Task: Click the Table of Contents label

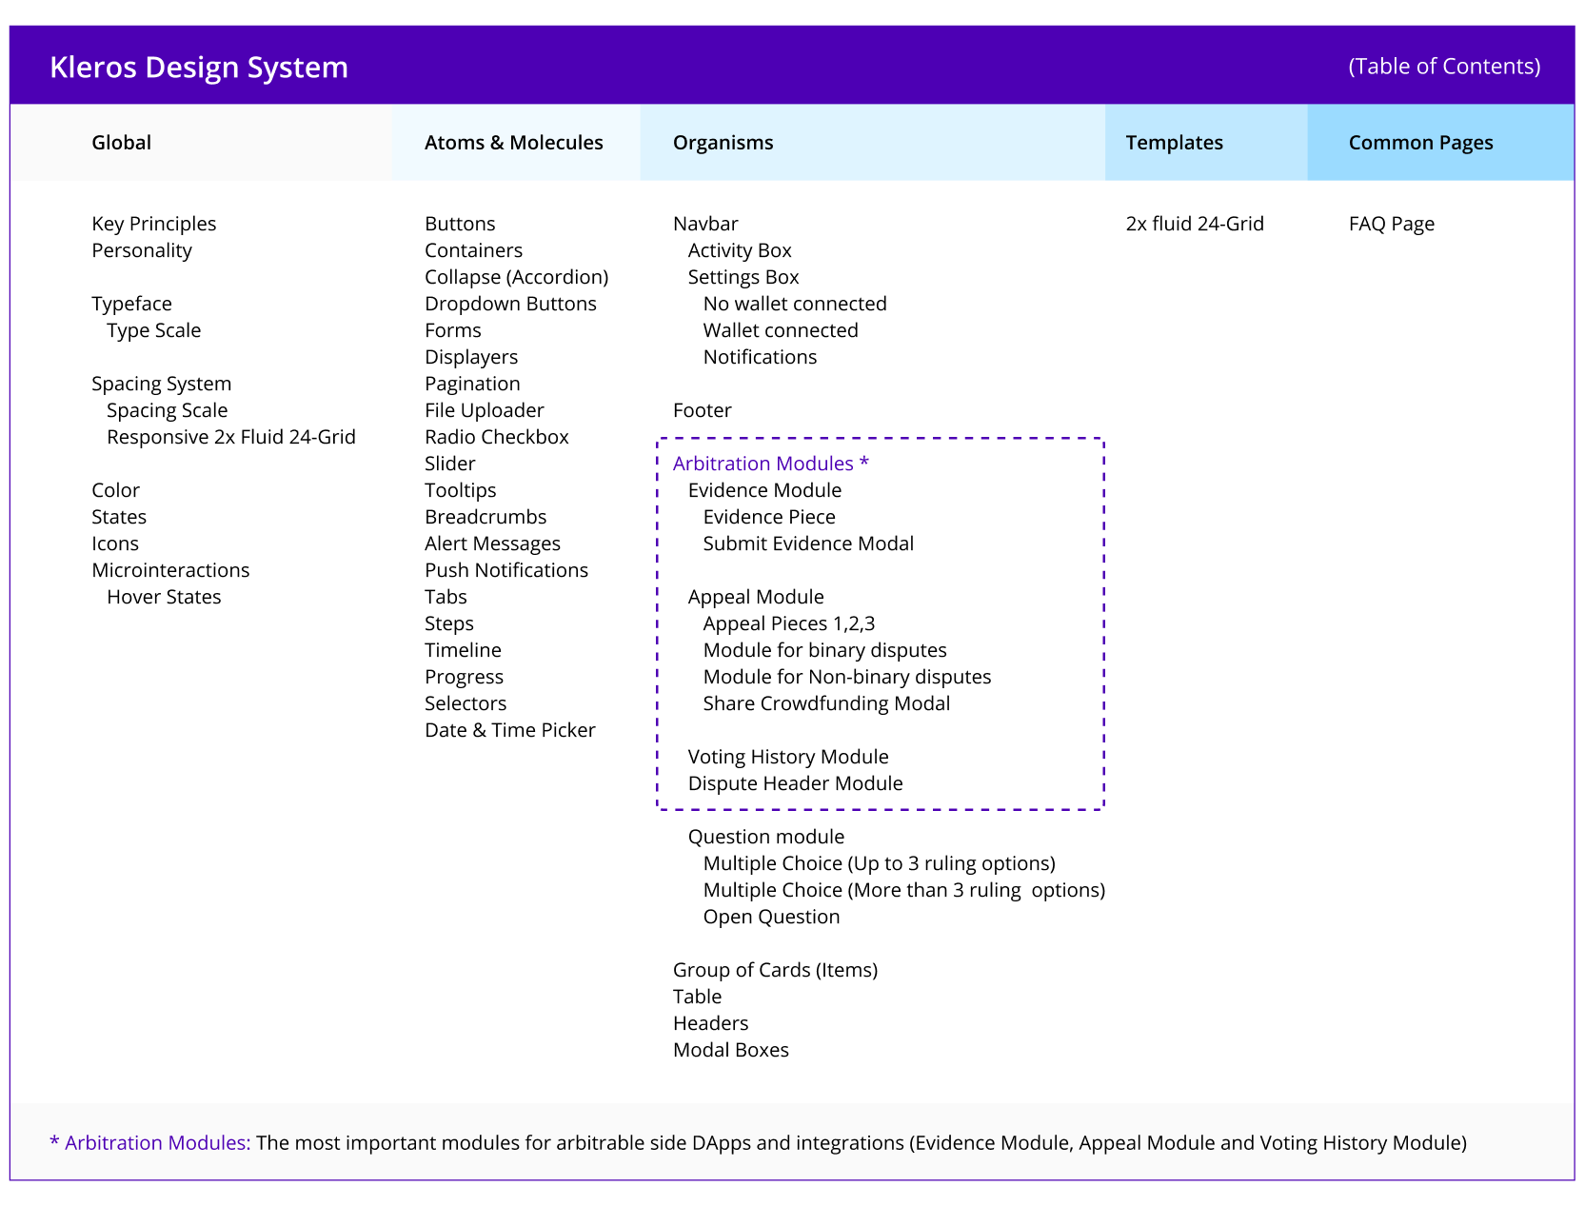Action: tap(1443, 67)
